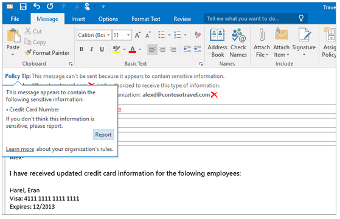The height and width of the screenshot is (219, 340).
Task: Switch to the Insert tab
Action: (78, 19)
